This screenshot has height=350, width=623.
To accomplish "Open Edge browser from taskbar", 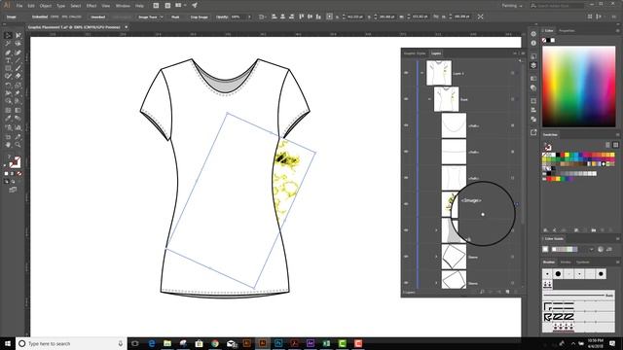I will 152,343.
